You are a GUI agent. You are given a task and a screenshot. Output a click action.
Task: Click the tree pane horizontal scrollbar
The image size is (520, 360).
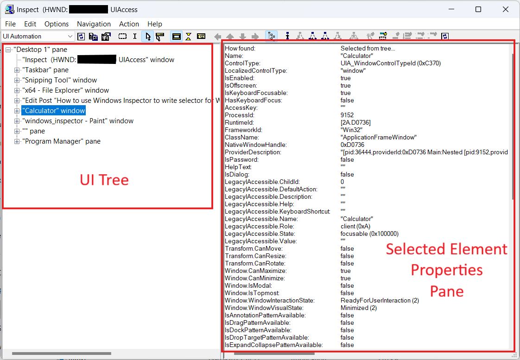point(61,354)
